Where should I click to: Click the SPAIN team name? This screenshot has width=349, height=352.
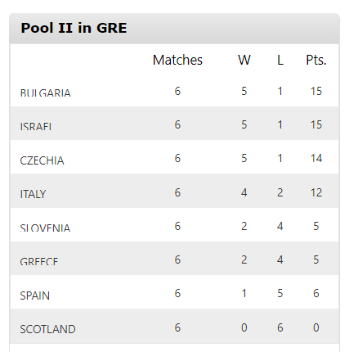[x=35, y=296]
